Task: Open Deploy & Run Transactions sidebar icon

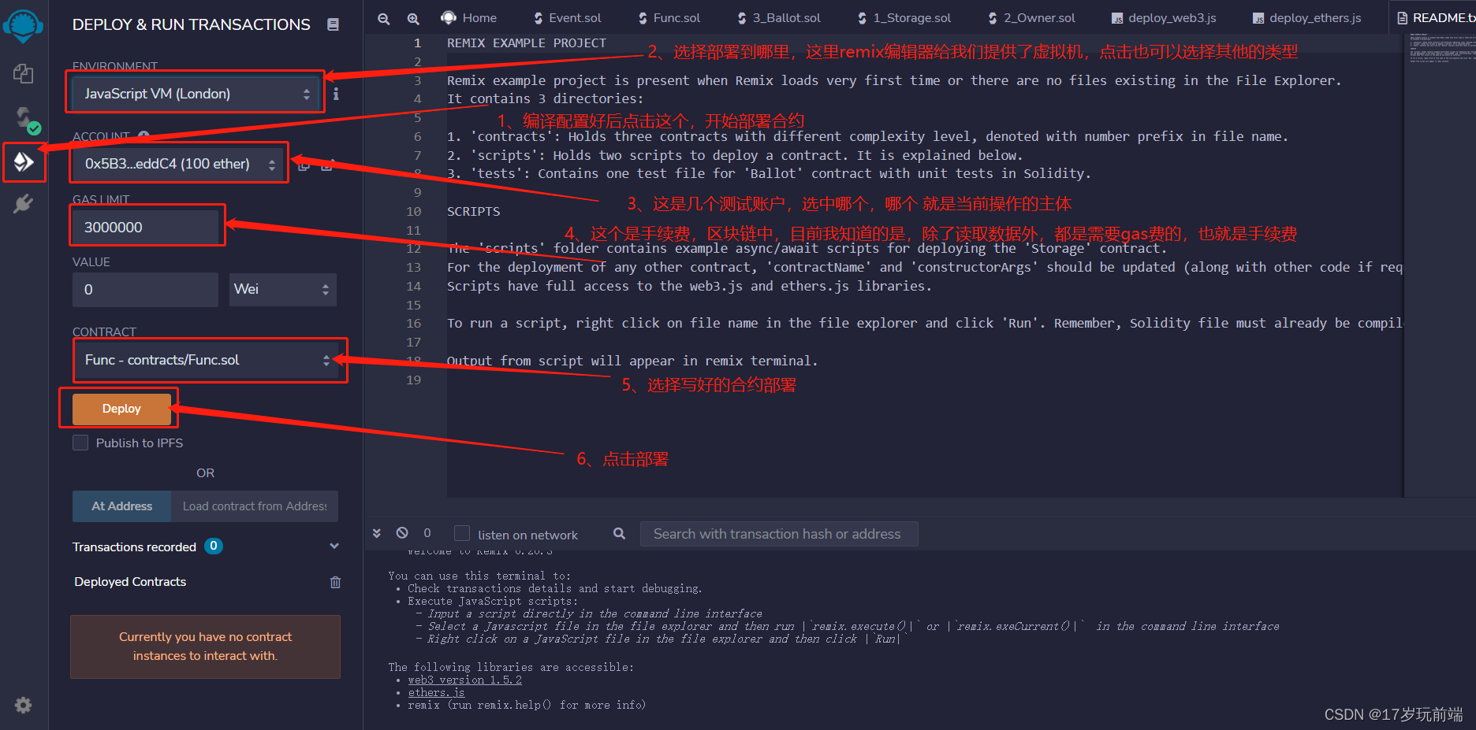Action: coord(24,162)
